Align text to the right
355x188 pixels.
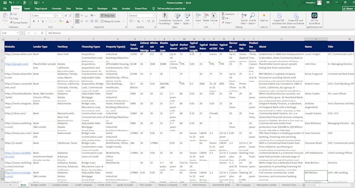point(86,21)
